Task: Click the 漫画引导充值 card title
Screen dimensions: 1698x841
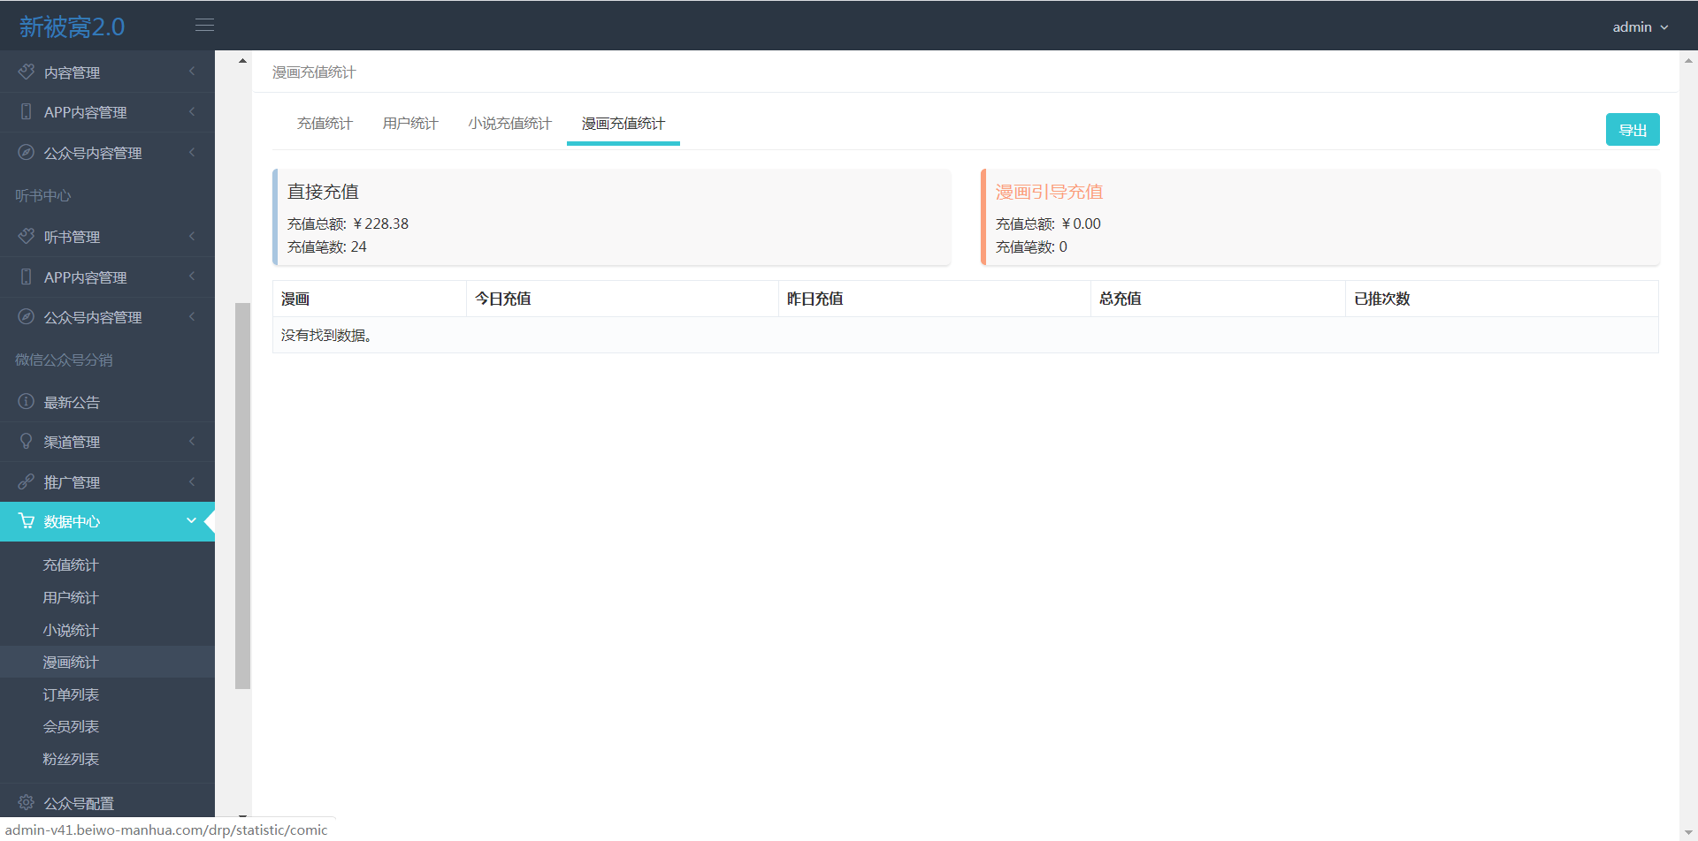Action: (1049, 192)
